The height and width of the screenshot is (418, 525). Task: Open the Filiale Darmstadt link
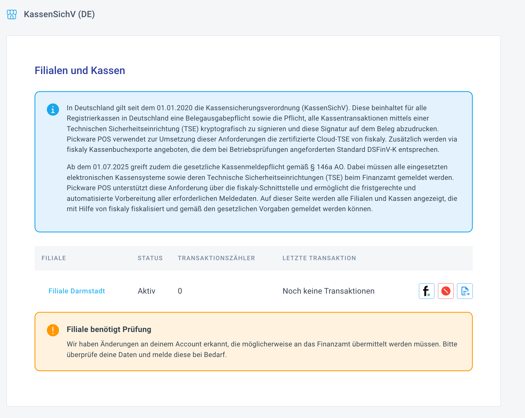coord(76,291)
